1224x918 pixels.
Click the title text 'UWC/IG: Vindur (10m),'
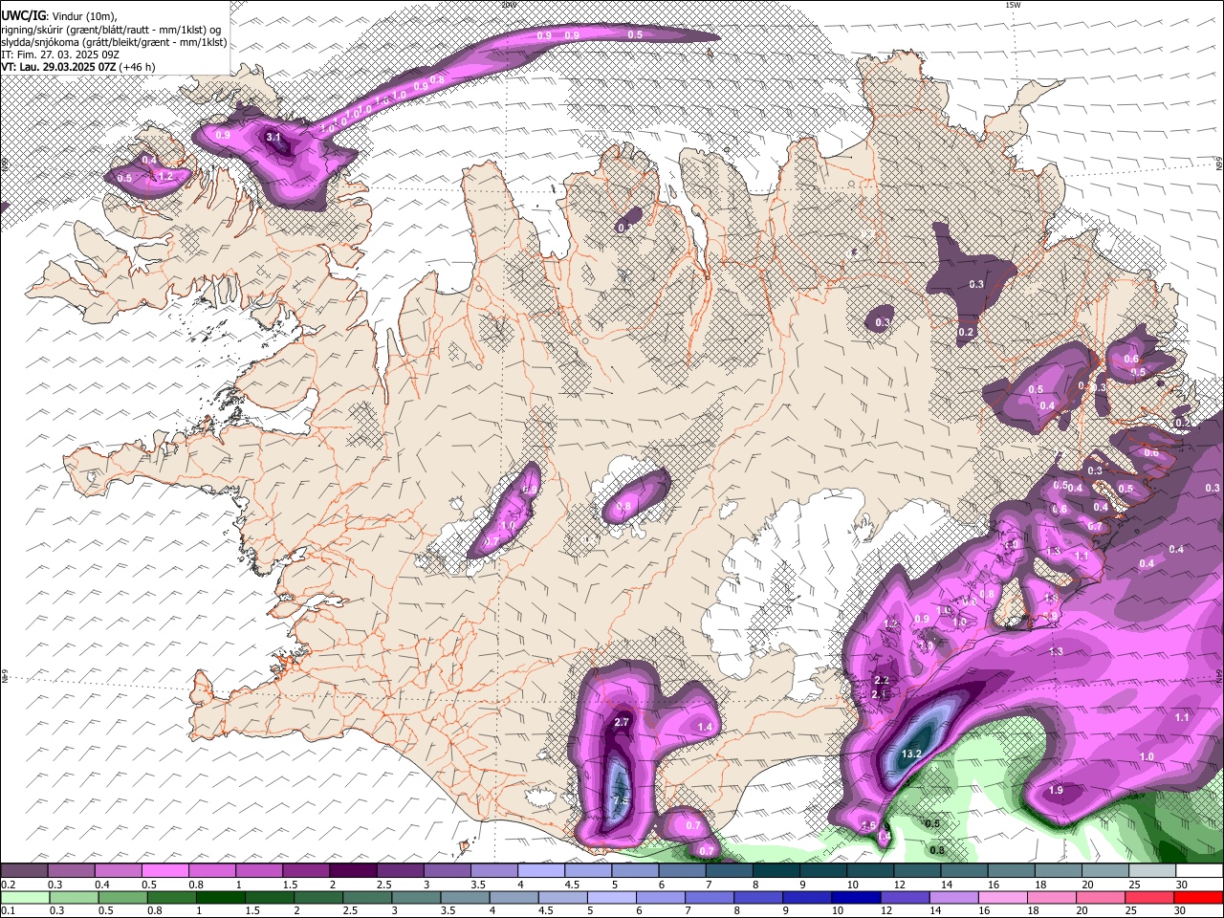58,16
